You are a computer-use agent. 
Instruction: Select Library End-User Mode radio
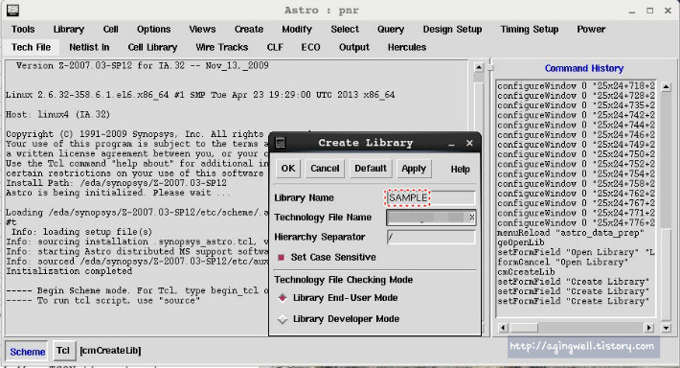pos(283,298)
